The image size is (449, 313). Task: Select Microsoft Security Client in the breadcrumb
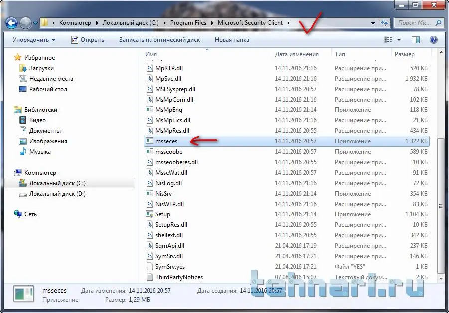(x=250, y=23)
